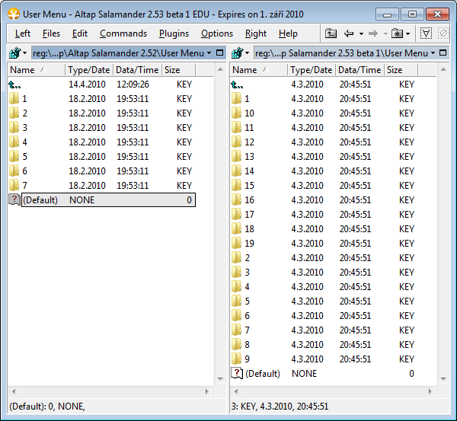Open the Commands menu
The height and width of the screenshot is (421, 457).
tap(123, 33)
